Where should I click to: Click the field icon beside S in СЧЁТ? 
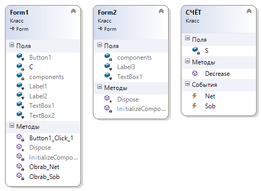tap(196, 51)
